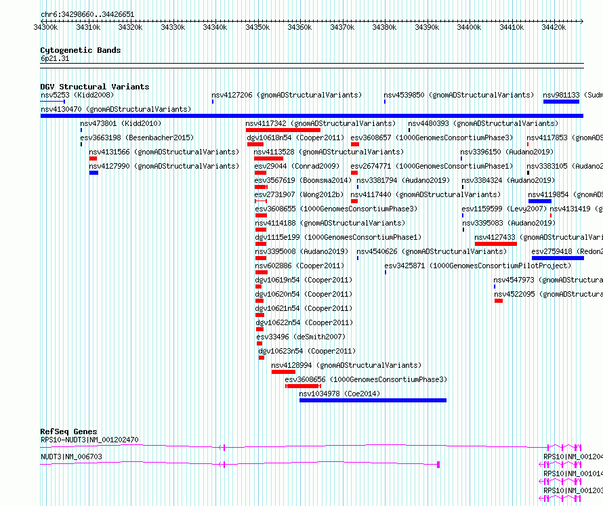603x506 pixels.
Task: Click the Cytogenetic Bands track title
Action: coord(81,50)
